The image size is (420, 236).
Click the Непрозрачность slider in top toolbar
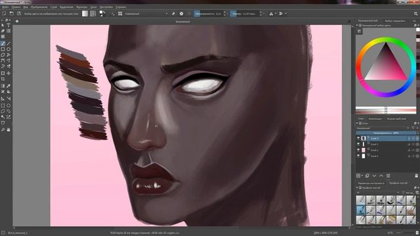[x=208, y=13]
